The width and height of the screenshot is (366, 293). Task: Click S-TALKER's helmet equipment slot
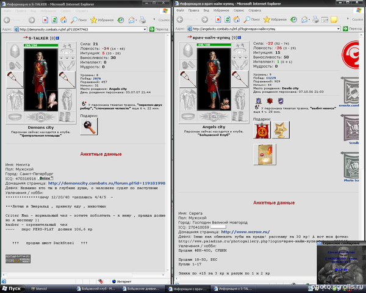(x=15, y=51)
